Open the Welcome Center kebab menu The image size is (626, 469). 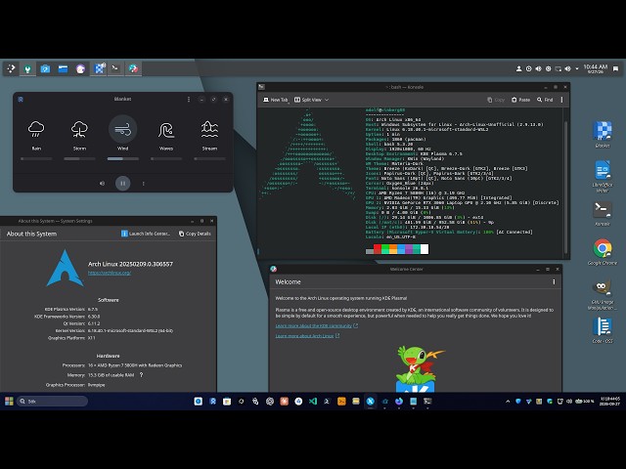pyautogui.click(x=554, y=282)
